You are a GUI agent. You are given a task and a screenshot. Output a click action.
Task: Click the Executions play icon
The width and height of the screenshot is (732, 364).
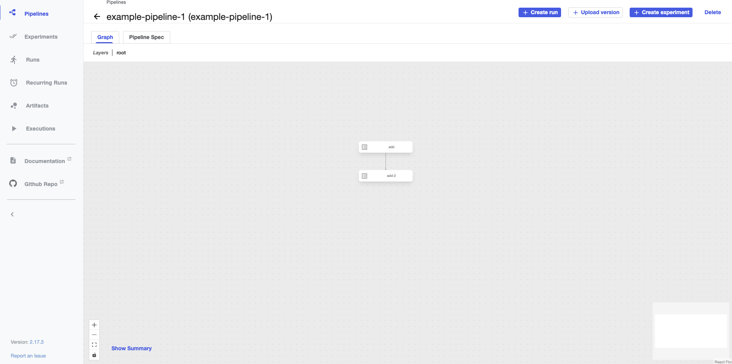tap(14, 129)
